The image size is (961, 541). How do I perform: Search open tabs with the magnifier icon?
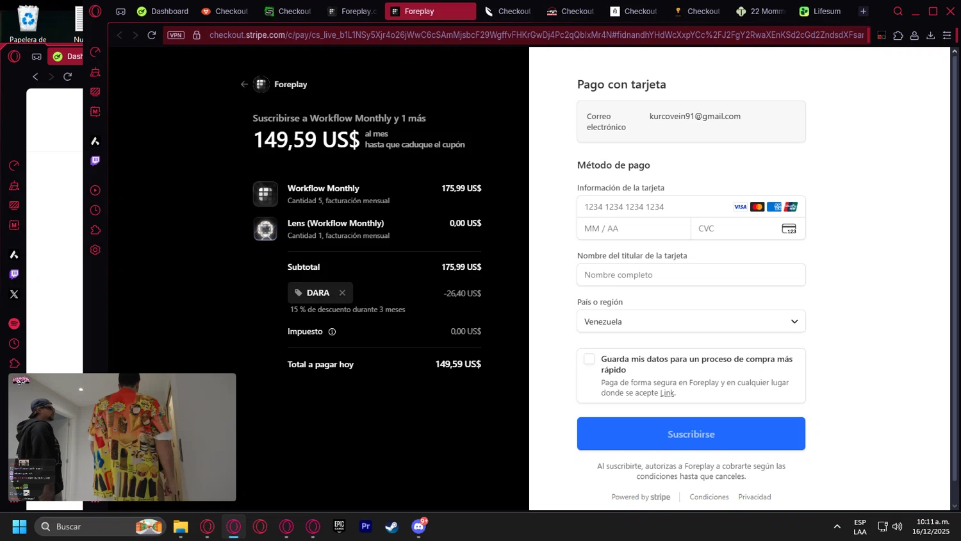point(898,11)
